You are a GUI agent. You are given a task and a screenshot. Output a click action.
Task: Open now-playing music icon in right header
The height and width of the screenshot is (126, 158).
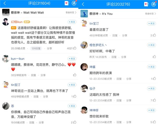(x=154, y=4)
